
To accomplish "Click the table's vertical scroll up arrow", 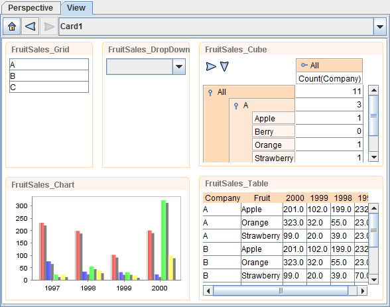I will click(374, 208).
